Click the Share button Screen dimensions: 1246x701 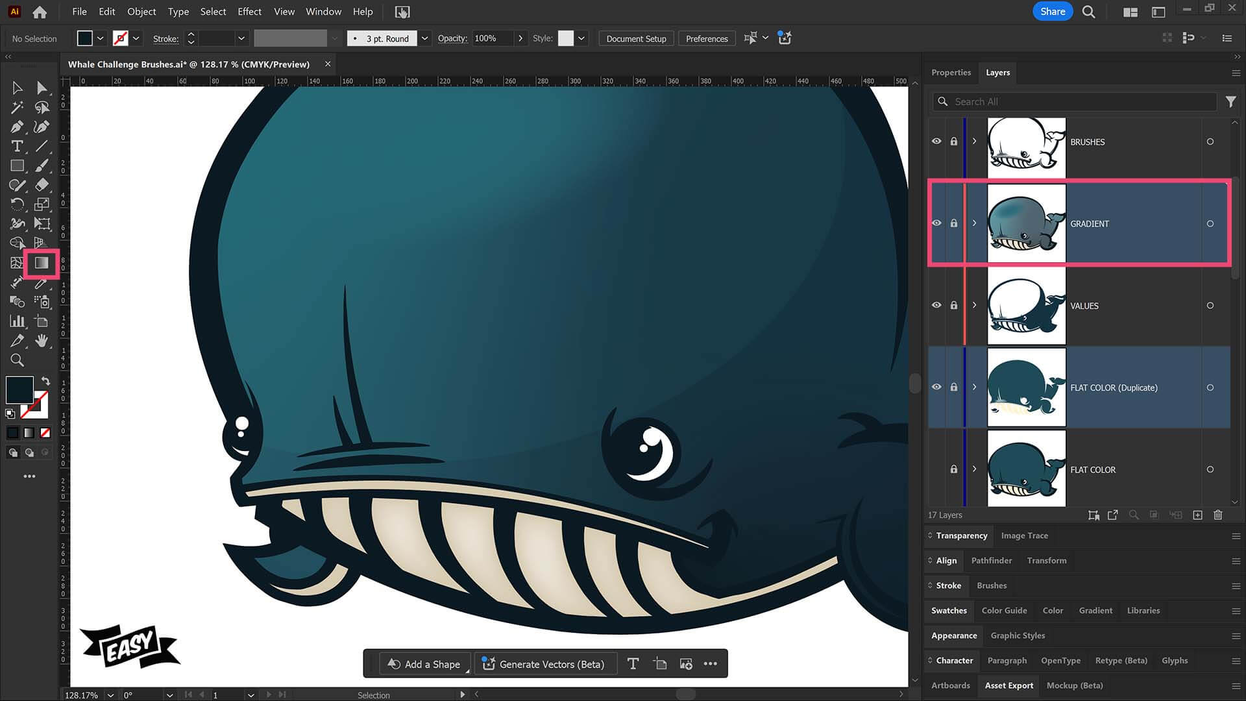click(1053, 12)
